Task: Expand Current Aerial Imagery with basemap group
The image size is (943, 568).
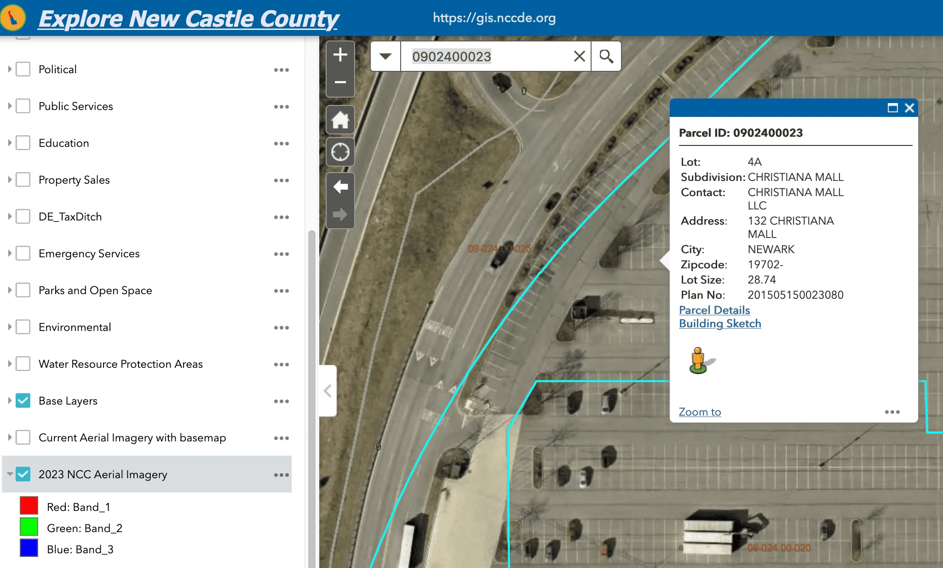Action: pyautogui.click(x=10, y=437)
